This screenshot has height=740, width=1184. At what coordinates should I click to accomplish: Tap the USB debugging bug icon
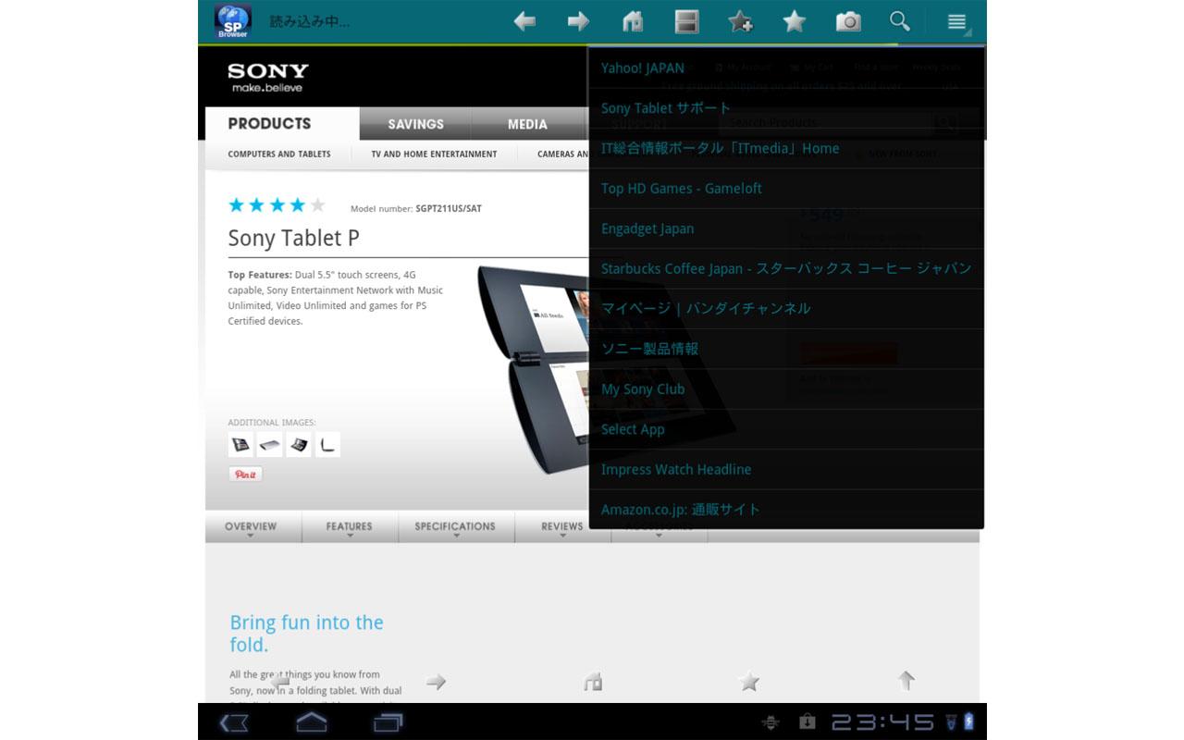pos(770,723)
